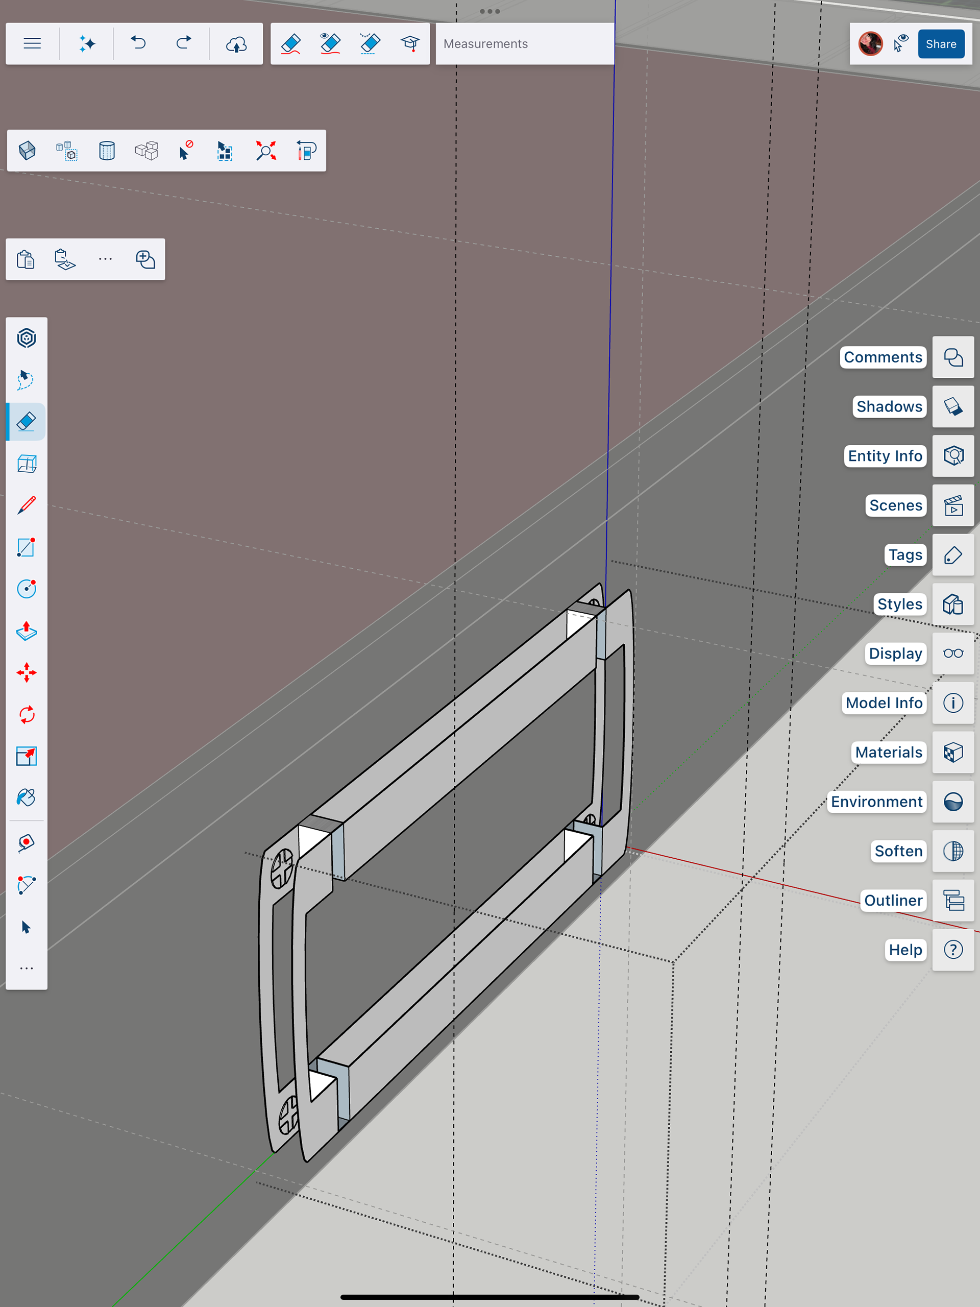Screen dimensions: 980x1307
Task: Undo the last action
Action: click(x=138, y=44)
